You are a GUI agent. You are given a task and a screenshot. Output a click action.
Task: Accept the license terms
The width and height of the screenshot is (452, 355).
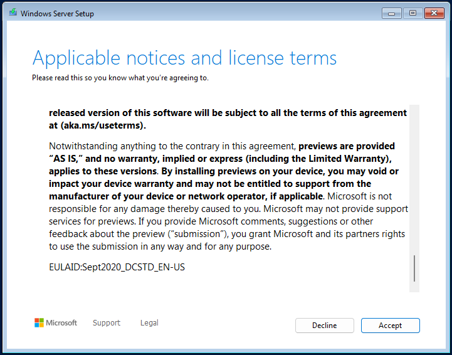(391, 326)
